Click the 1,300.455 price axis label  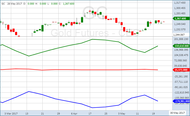180,8
